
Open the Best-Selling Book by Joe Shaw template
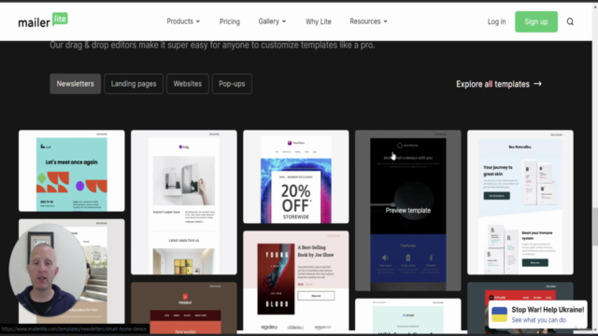296,281
